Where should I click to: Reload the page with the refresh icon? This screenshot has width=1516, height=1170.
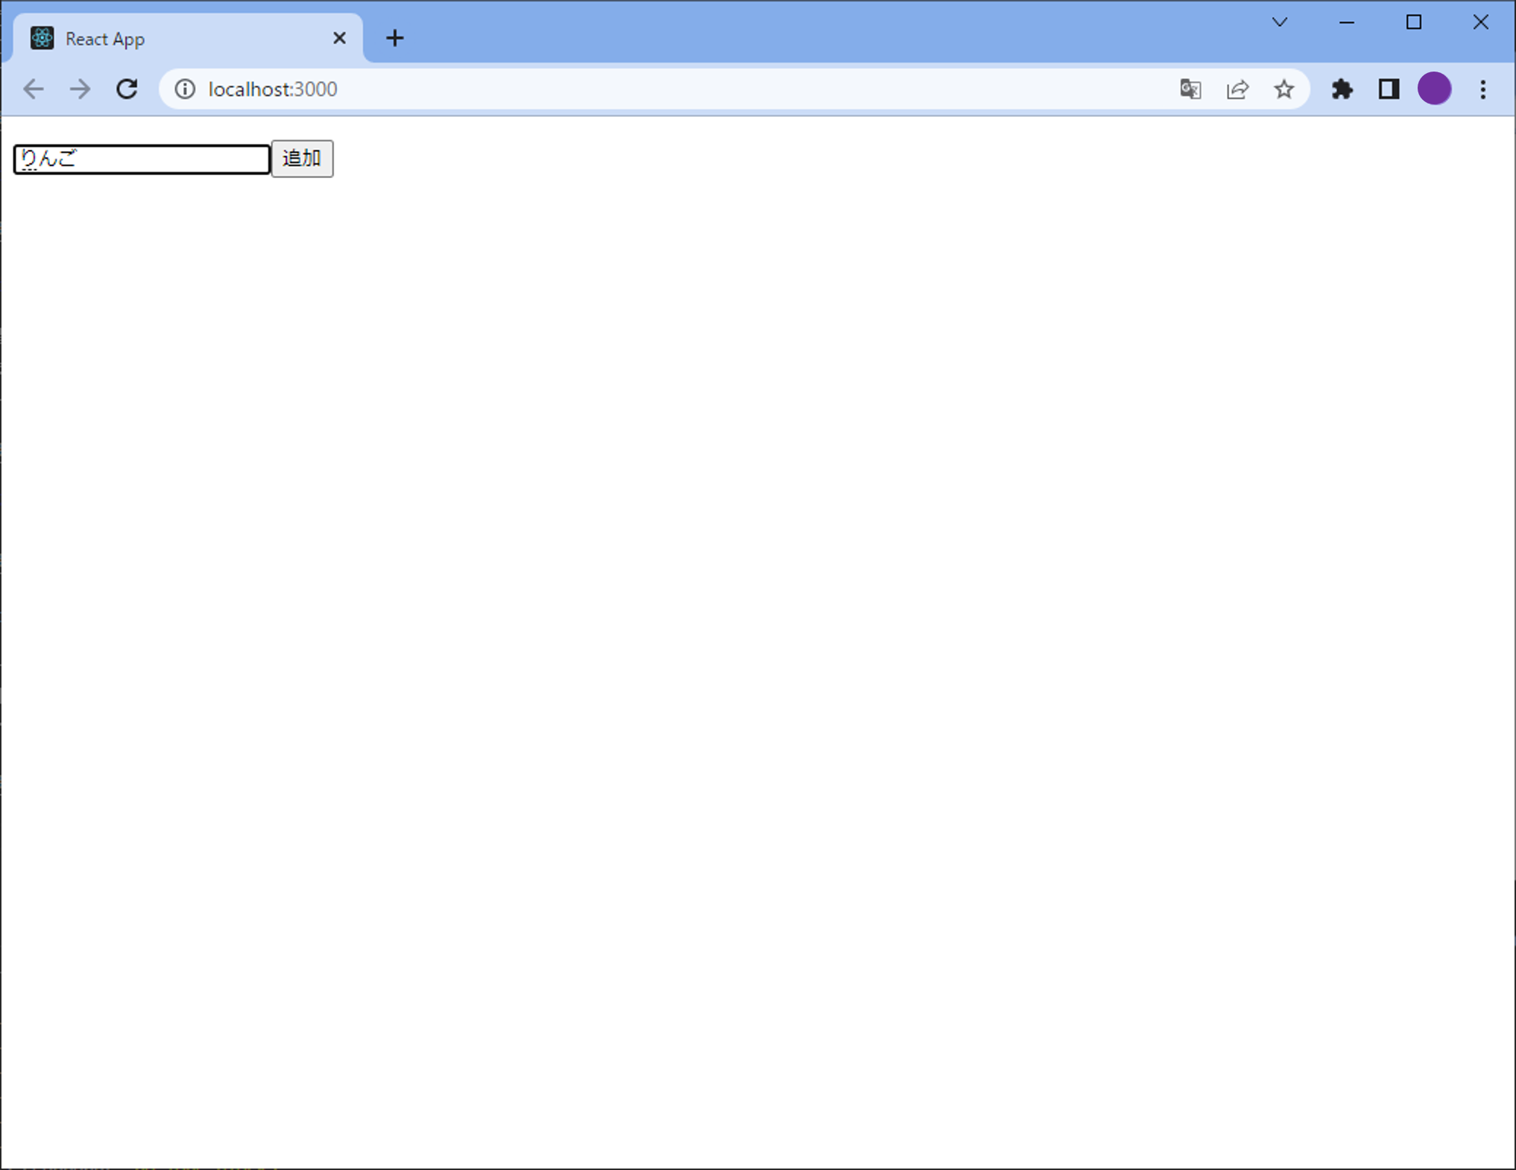(x=127, y=89)
